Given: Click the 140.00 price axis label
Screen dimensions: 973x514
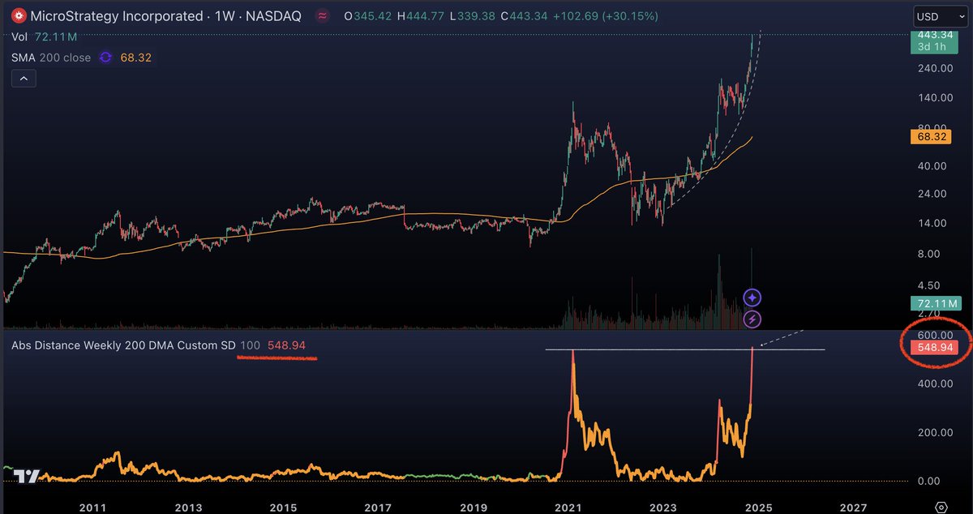Looking at the screenshot, I should [935, 98].
